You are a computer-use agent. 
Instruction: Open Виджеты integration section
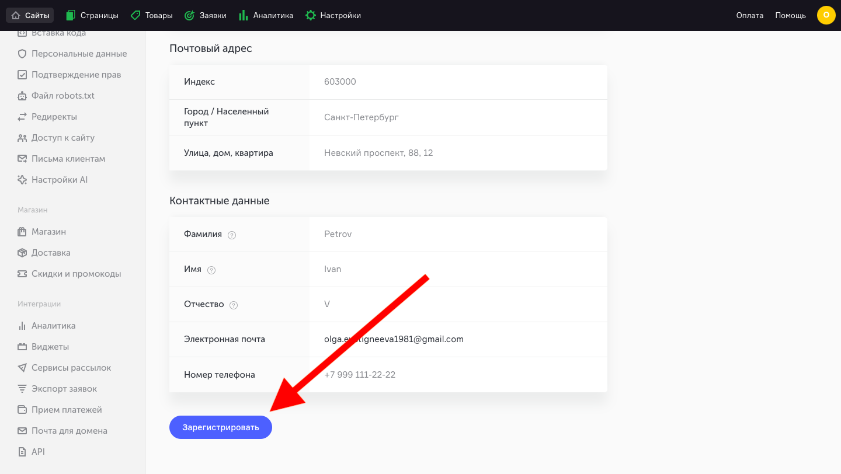50,347
